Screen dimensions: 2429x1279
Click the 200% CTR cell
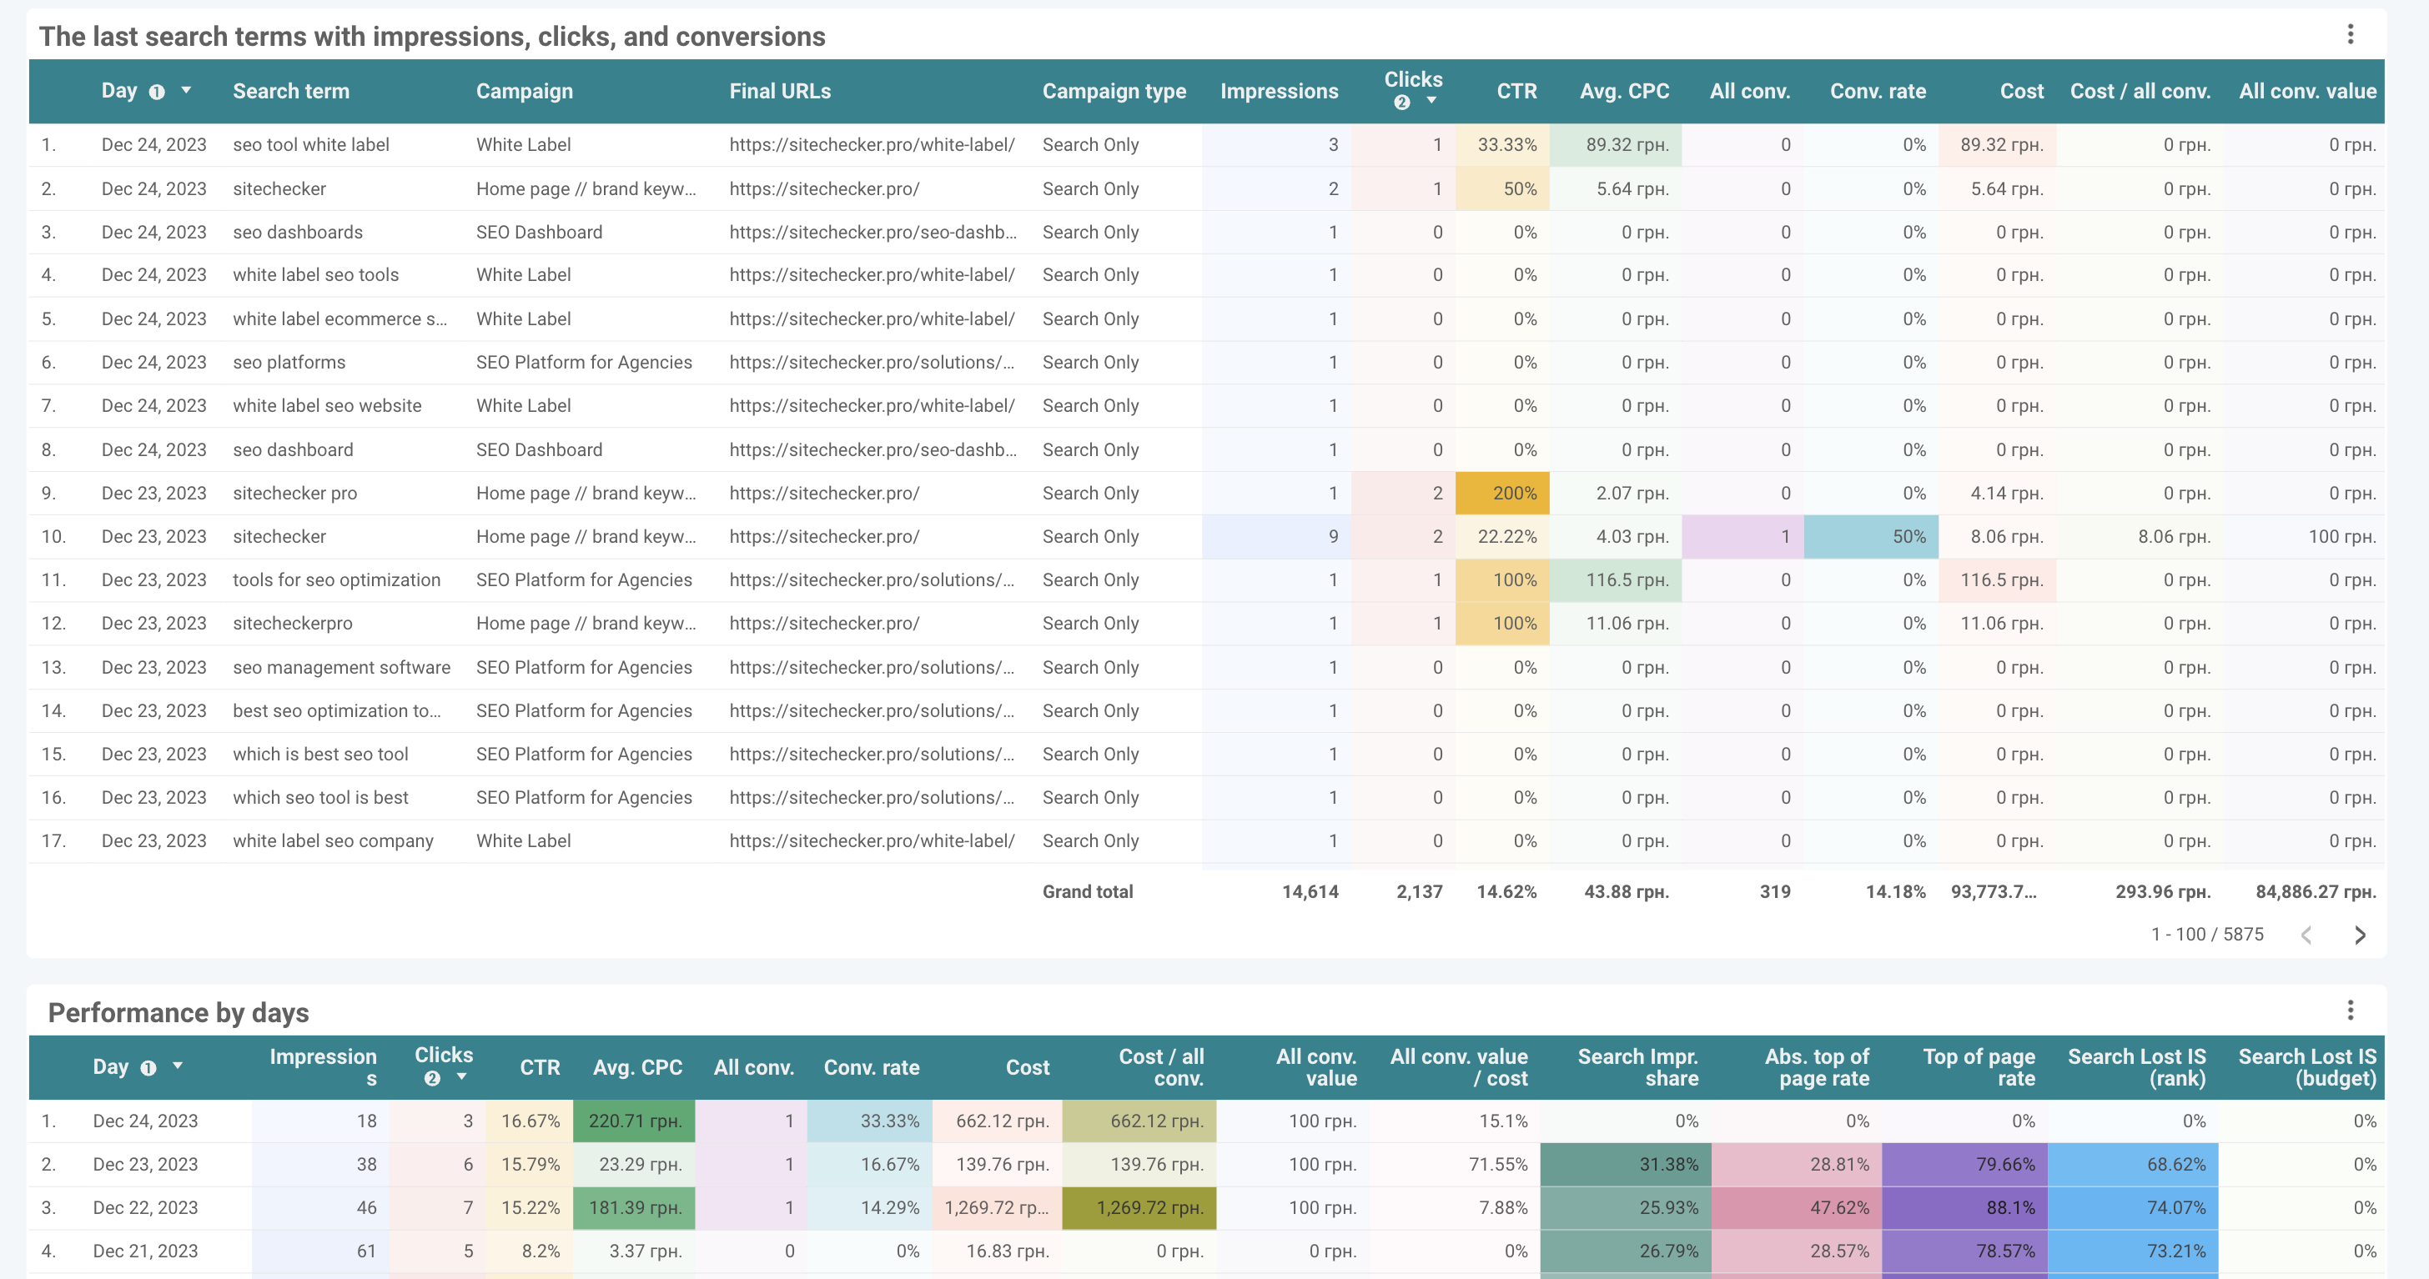[1502, 493]
